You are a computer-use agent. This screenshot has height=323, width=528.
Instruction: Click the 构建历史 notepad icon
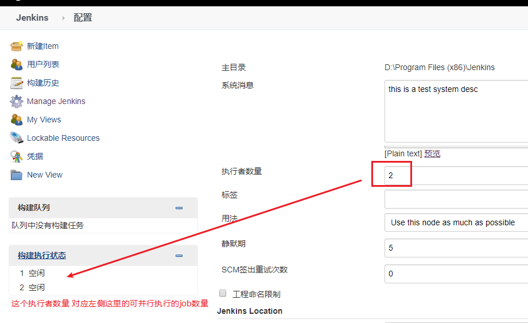pyautogui.click(x=16, y=83)
